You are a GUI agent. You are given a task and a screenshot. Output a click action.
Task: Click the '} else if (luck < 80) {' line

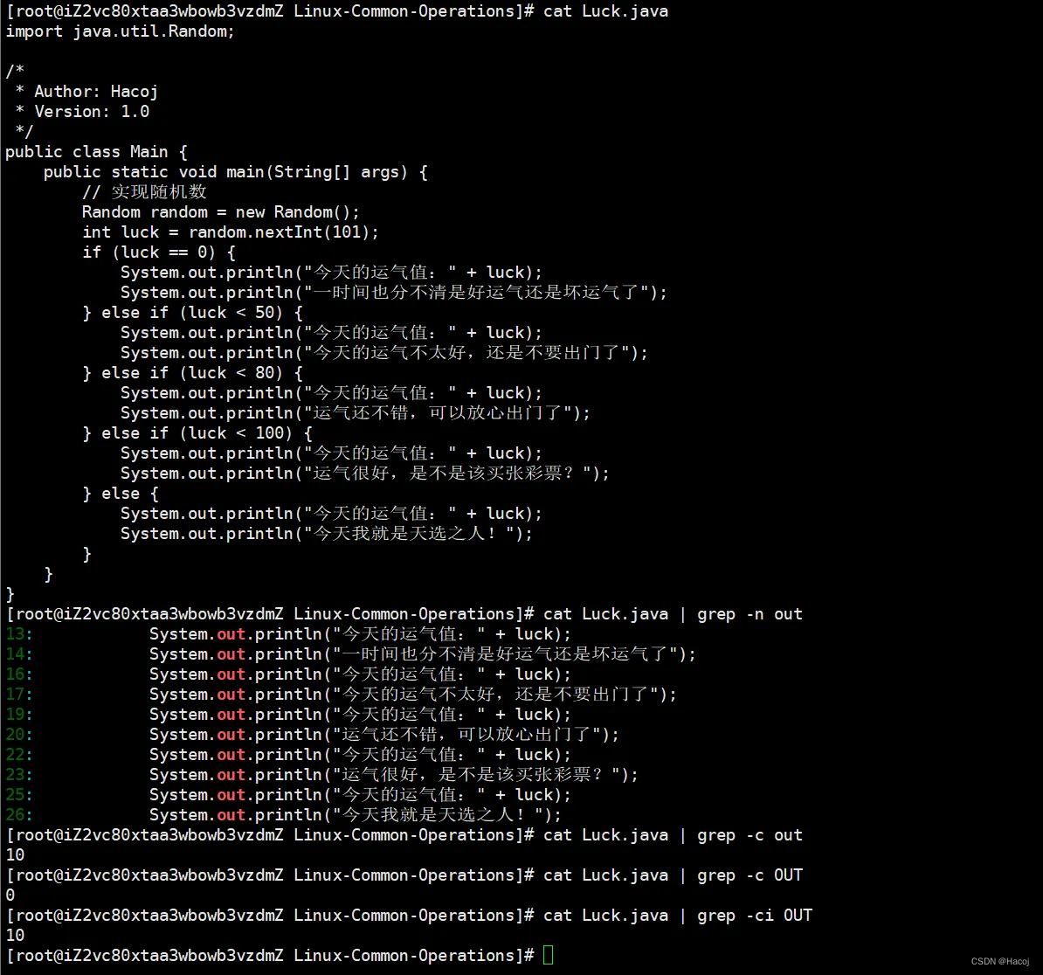point(193,373)
